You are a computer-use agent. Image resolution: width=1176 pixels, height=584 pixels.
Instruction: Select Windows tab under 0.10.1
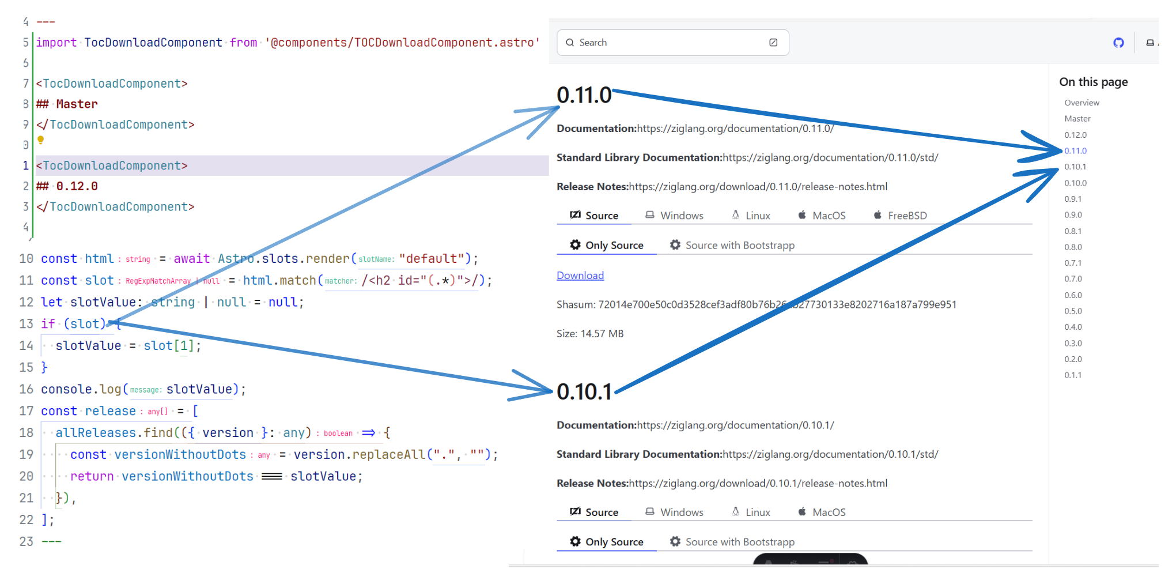pyautogui.click(x=674, y=513)
